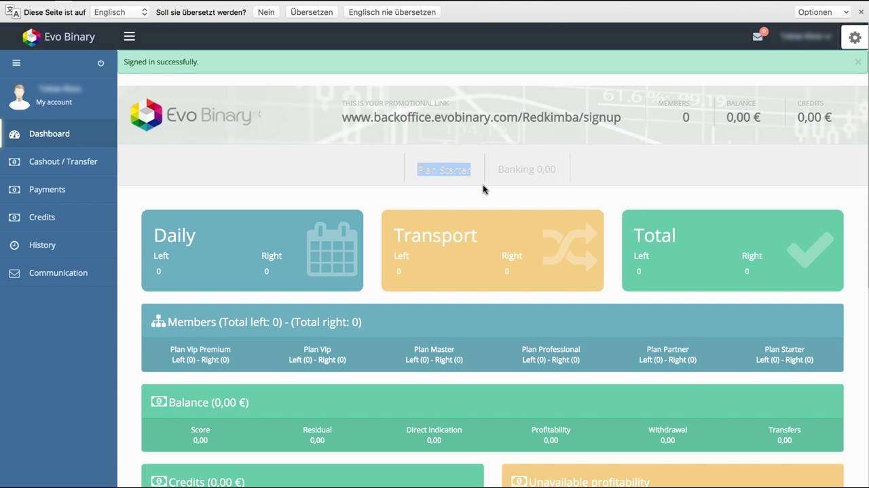This screenshot has width=869, height=488.
Task: Click the user avatar picture
Action: tap(19, 96)
